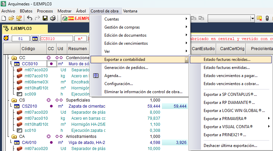The image size is (273, 151).
Task: Toggle the double circle on CS row
Action: pos(49,100)
